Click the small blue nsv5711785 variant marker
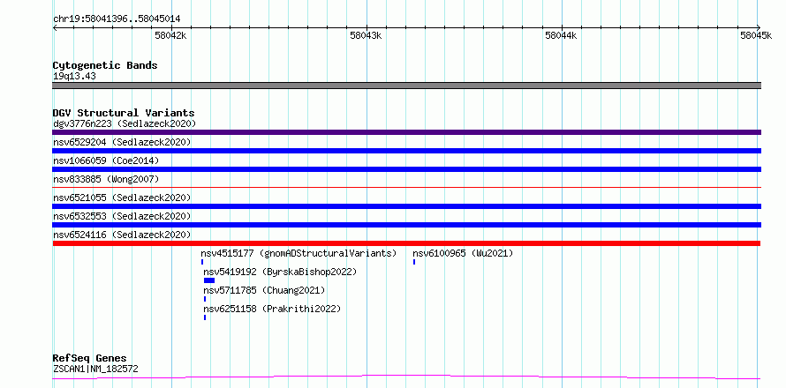The width and height of the screenshot is (786, 388). coord(205,299)
